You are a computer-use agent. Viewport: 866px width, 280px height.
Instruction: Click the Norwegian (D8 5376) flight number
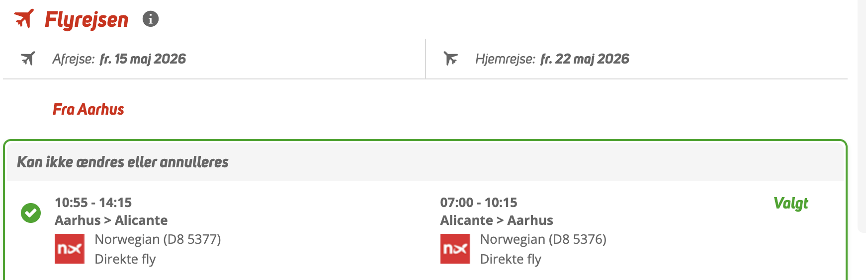click(543, 239)
